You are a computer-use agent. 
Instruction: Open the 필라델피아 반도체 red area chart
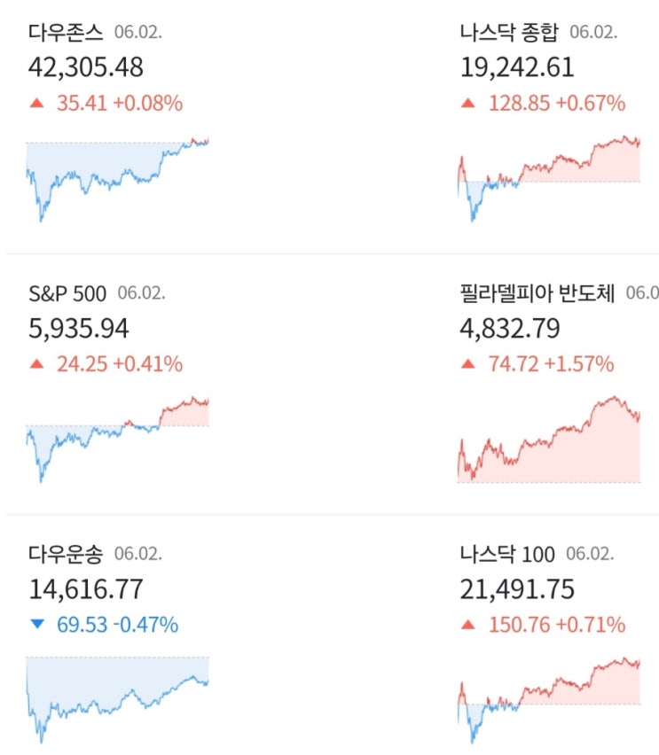(549, 440)
